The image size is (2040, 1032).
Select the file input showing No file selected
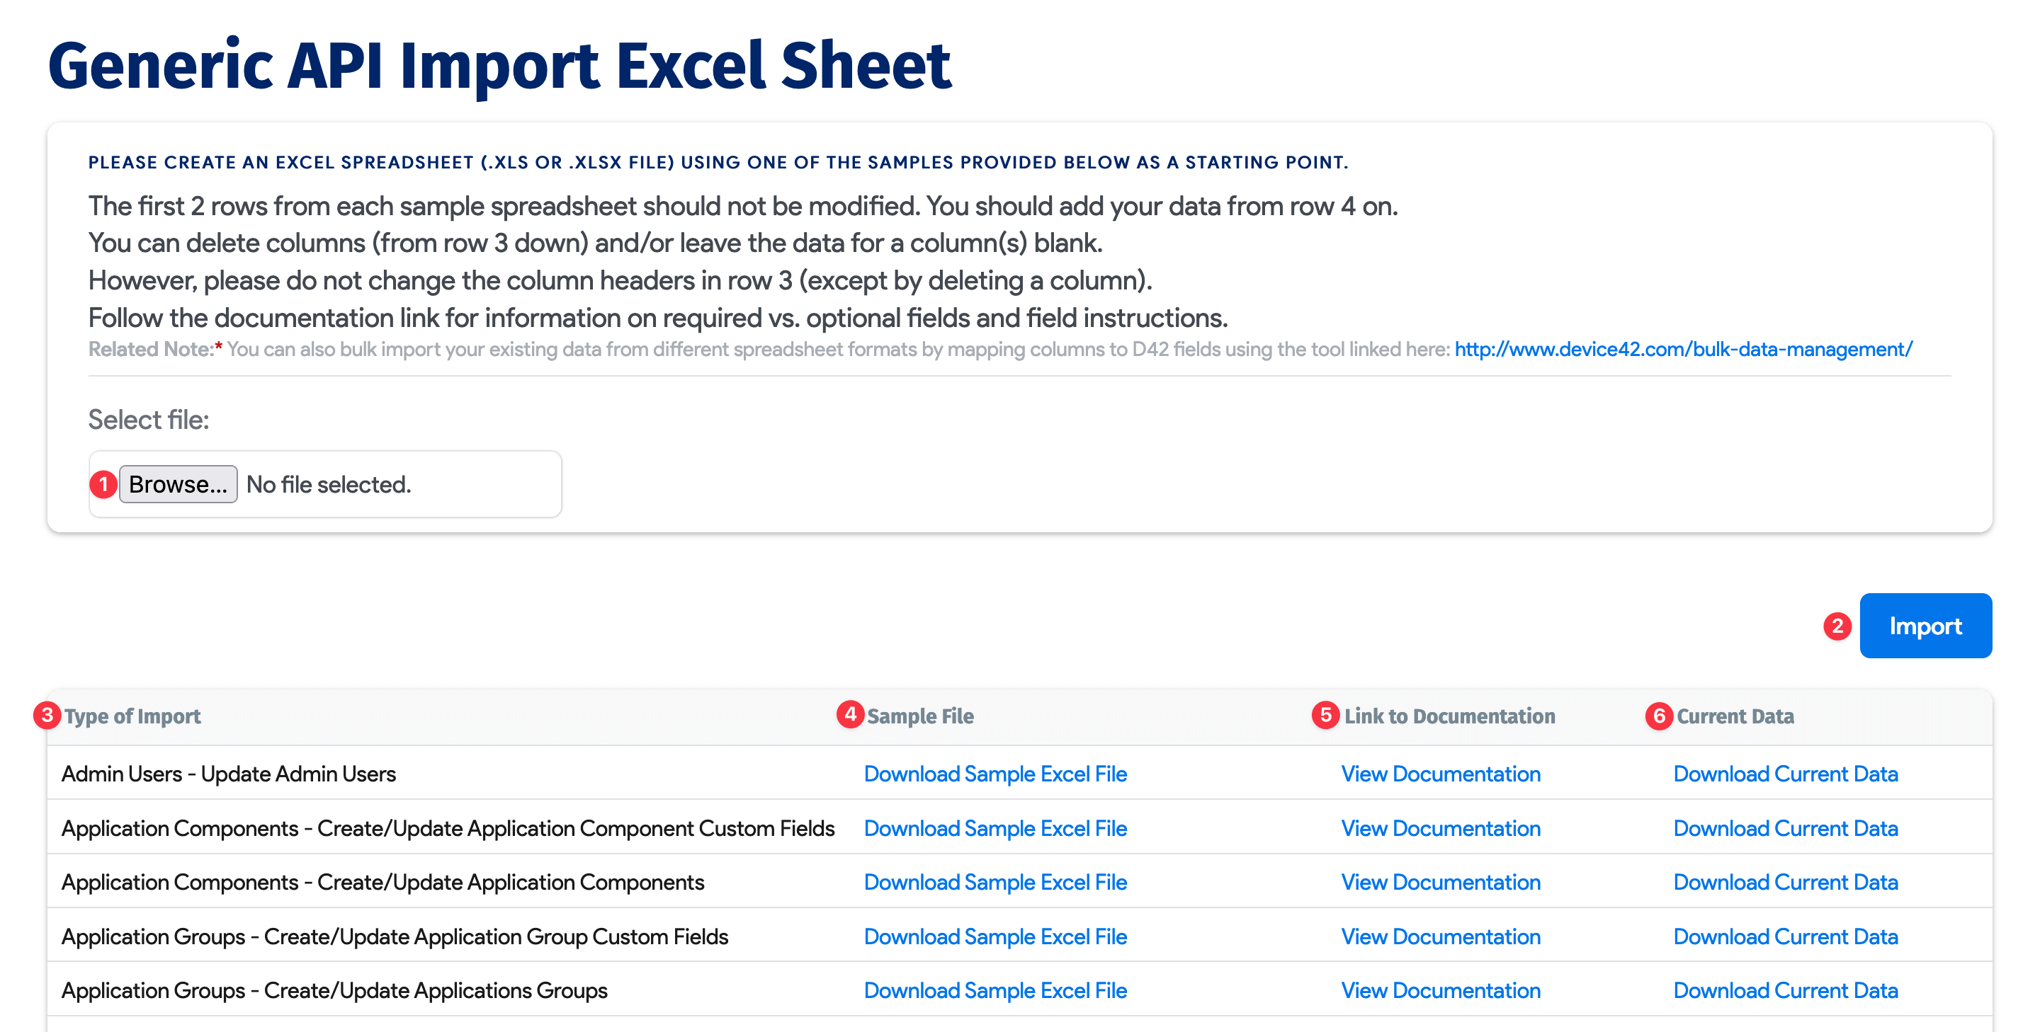tap(328, 483)
